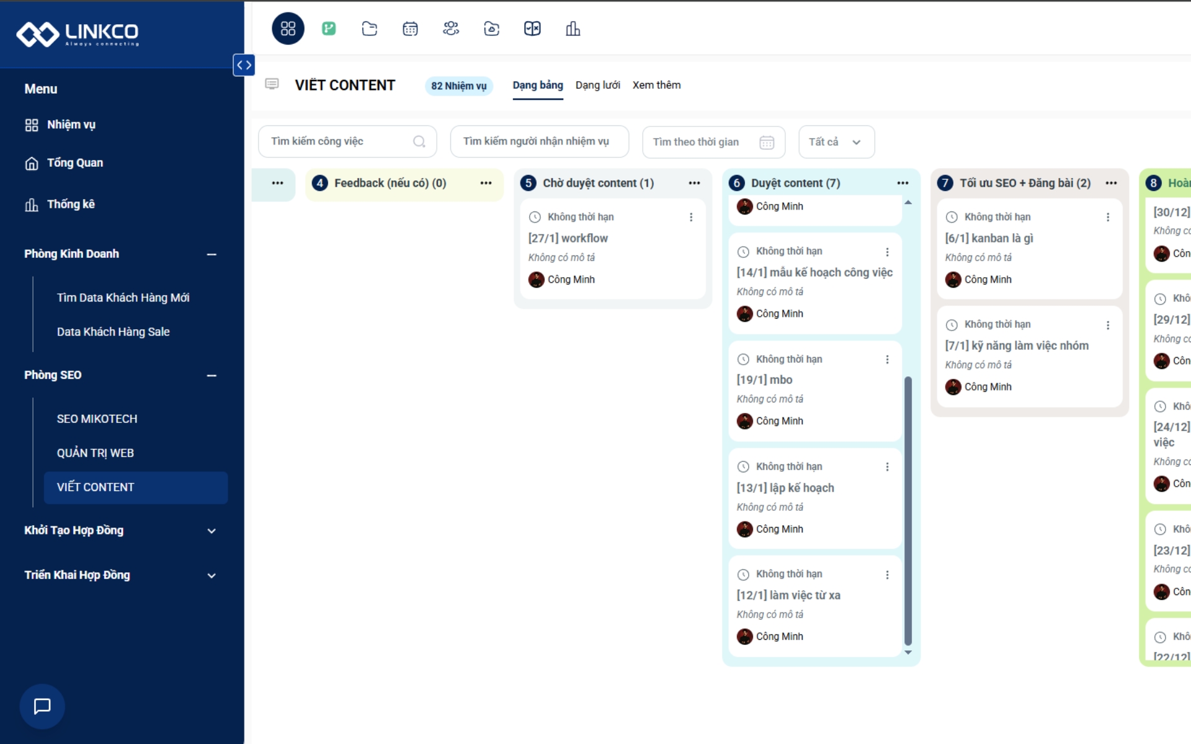
Task: Click the team members icon in toolbar
Action: (451, 29)
